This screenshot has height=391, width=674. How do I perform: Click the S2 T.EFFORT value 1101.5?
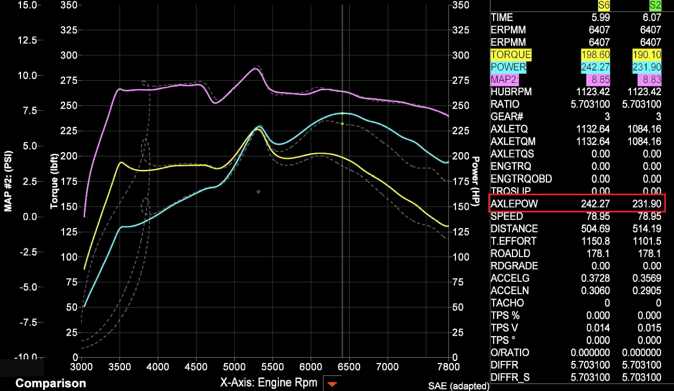647,241
